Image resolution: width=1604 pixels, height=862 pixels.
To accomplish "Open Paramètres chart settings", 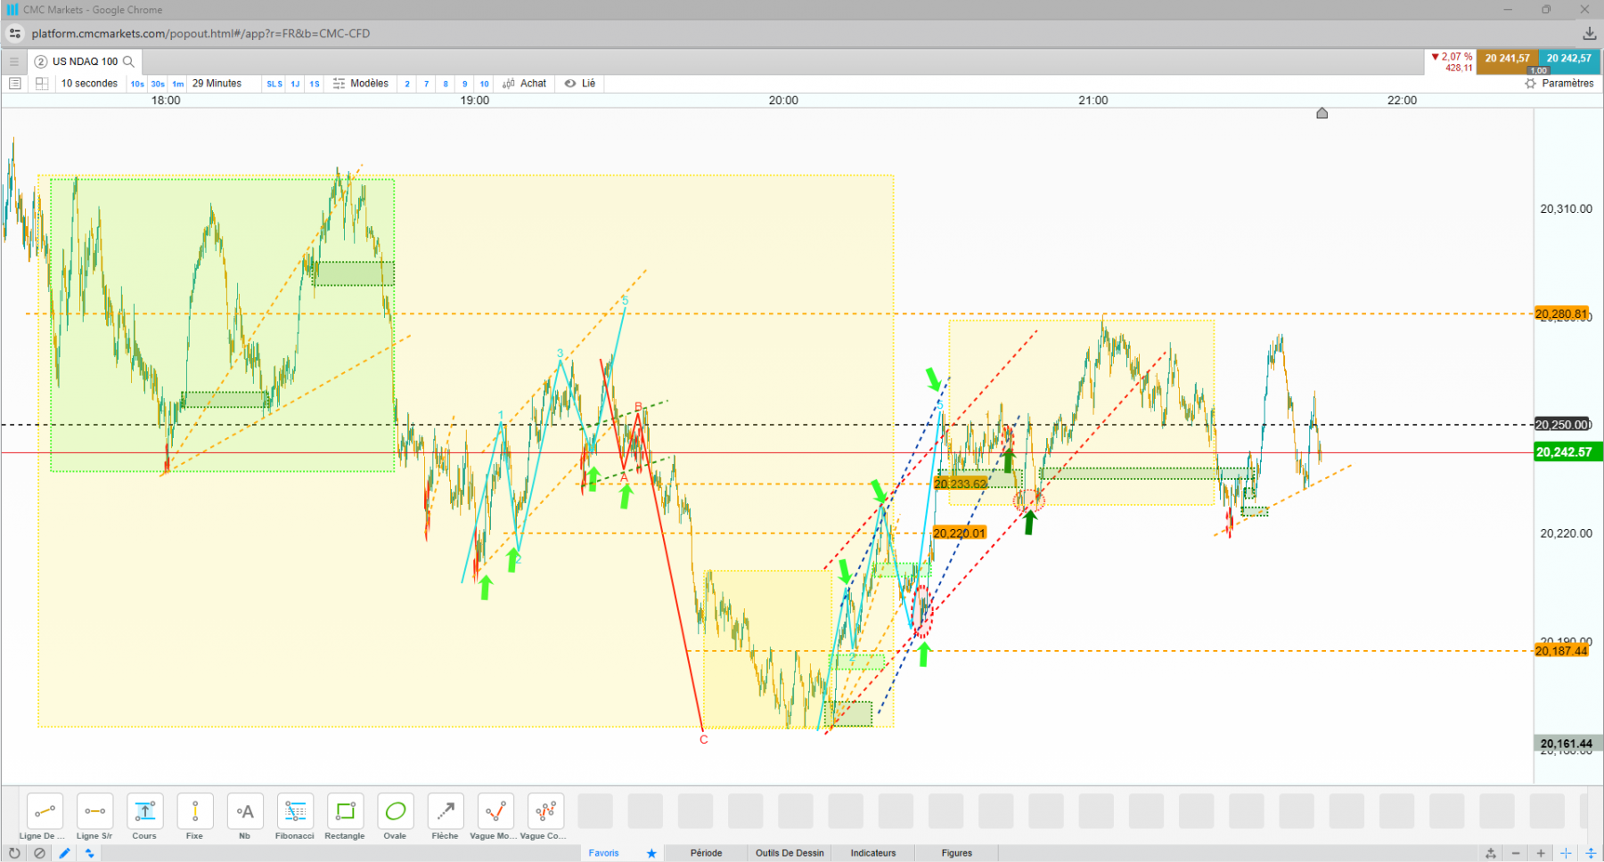I will click(x=1559, y=84).
